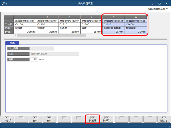
Task: Click the horizontal scrollbar left arrow
Action: [x=15, y=35]
